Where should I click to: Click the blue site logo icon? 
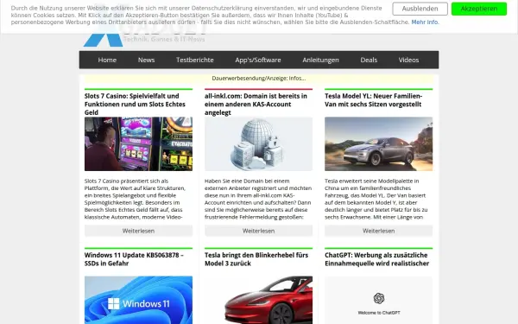(103, 40)
